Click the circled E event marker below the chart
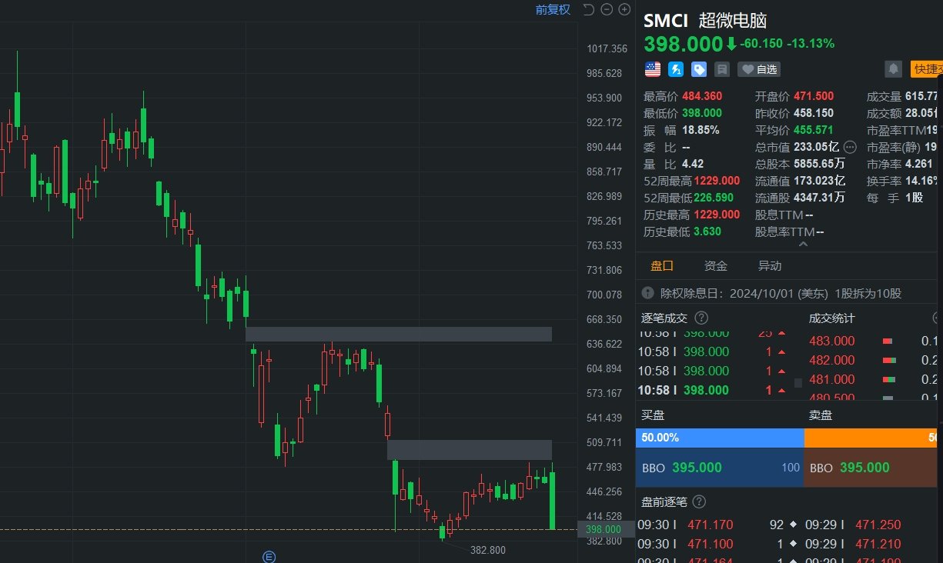The image size is (943, 563). (269, 557)
